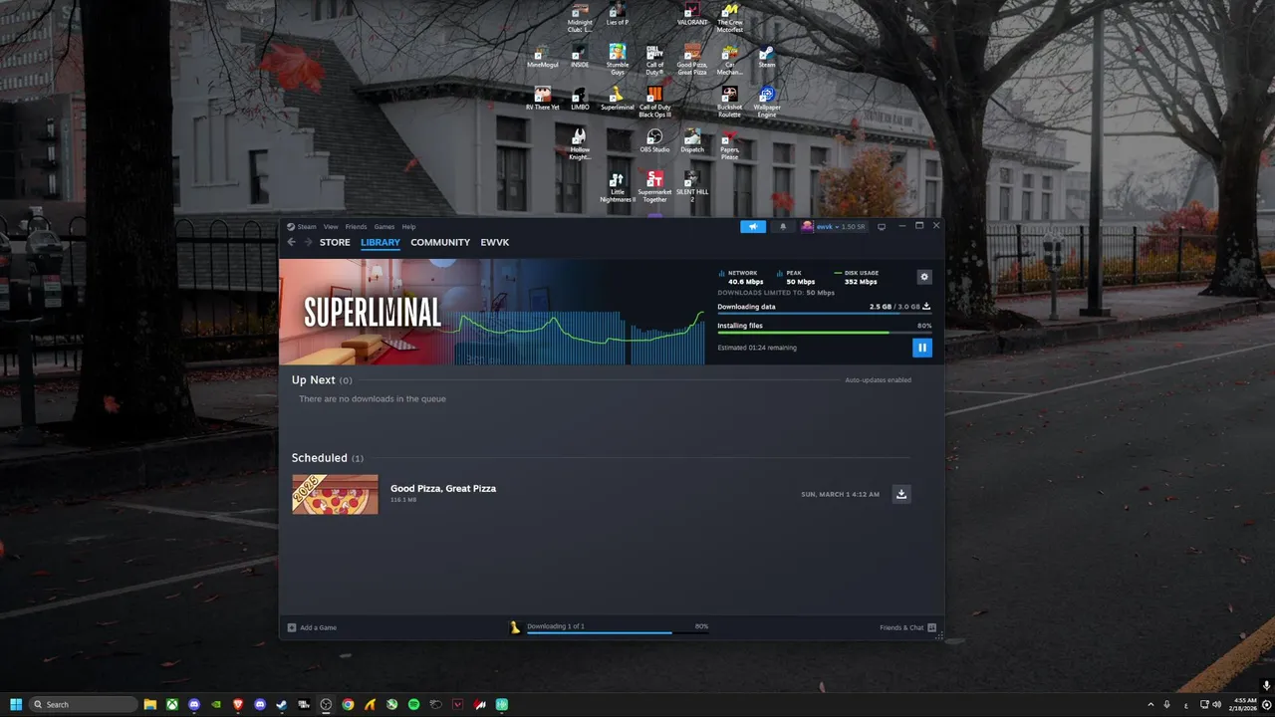Select the Stumble Guys desktop shortcut
1275x717 pixels.
coord(618,59)
